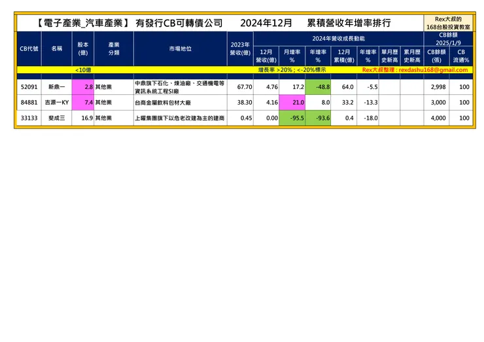Click market description 台商金屬飲料包材大廠
This screenshot has height=342, width=484.
[x=163, y=103]
